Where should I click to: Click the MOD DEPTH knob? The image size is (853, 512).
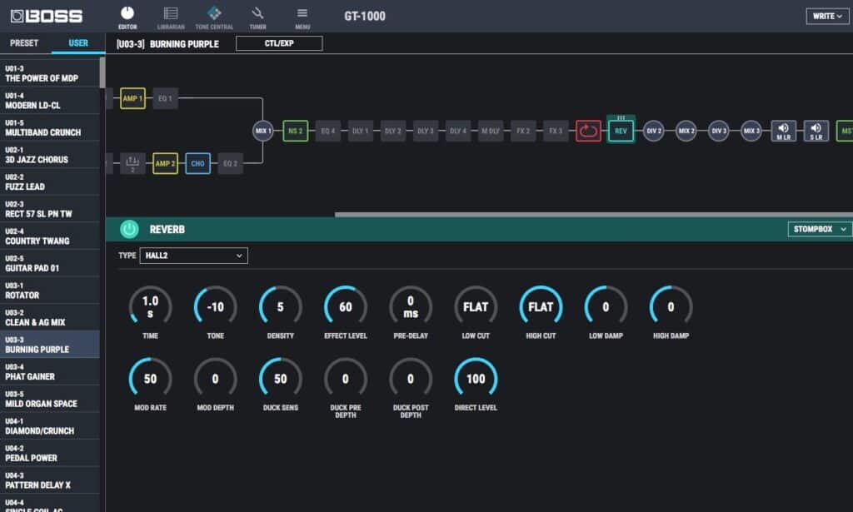216,379
